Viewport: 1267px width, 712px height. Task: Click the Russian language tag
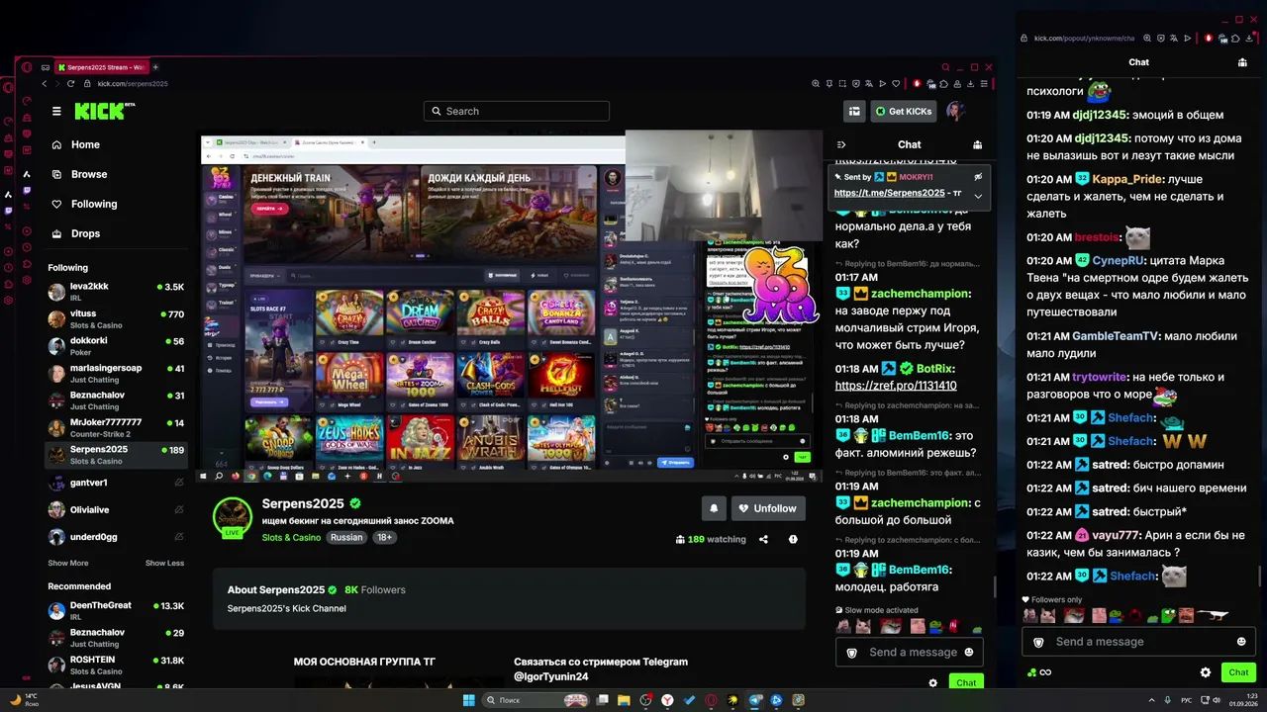[346, 538]
